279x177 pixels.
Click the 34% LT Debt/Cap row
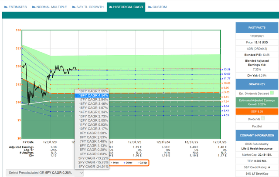257,174
